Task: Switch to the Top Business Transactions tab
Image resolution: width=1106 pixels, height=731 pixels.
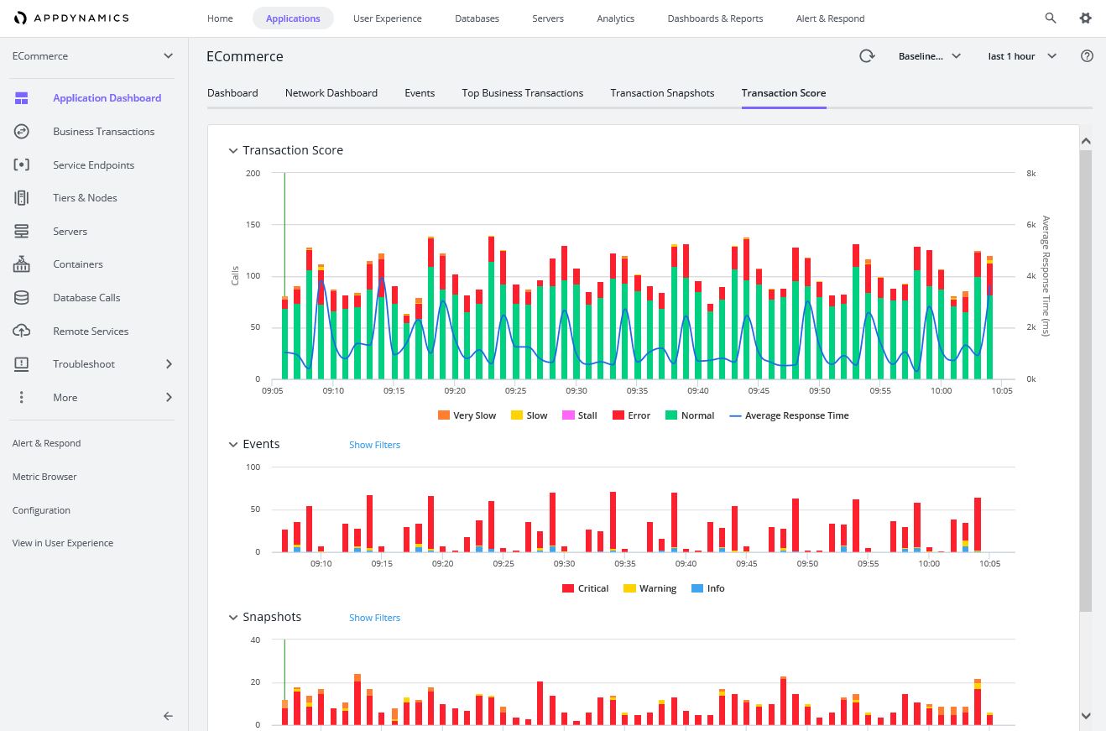Action: (523, 93)
